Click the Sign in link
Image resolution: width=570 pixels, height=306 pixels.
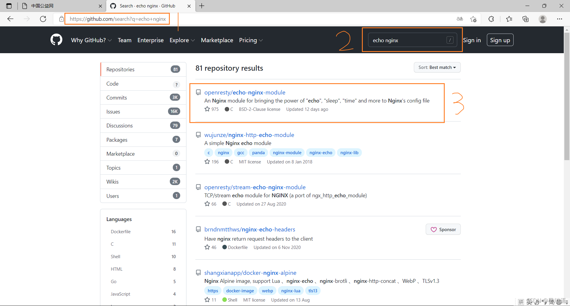[472, 40]
